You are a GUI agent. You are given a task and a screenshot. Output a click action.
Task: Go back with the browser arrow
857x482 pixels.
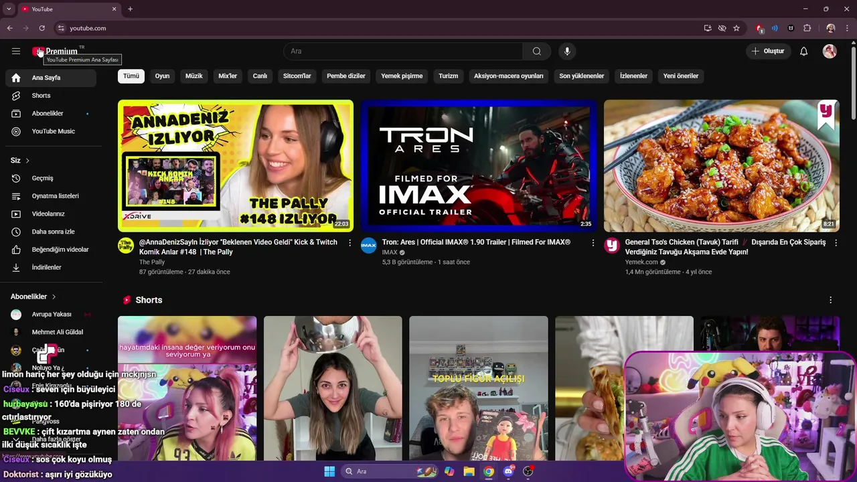[10, 28]
